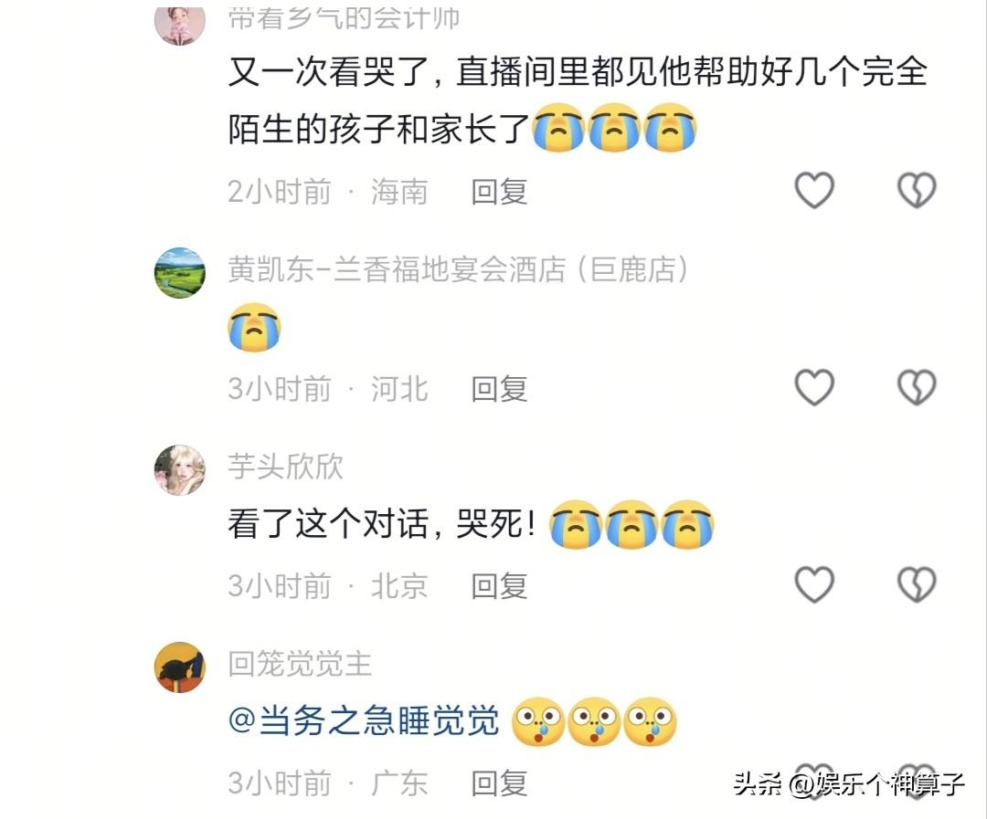Screen dimensions: 987x819
Task: Dislike 回笼觉觉主's Guangdong comment
Action: [917, 782]
